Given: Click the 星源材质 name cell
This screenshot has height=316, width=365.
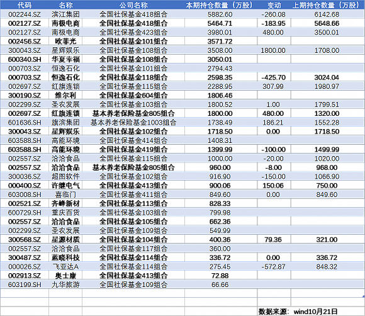Looking at the screenshot, I should pyautogui.click(x=65, y=240).
